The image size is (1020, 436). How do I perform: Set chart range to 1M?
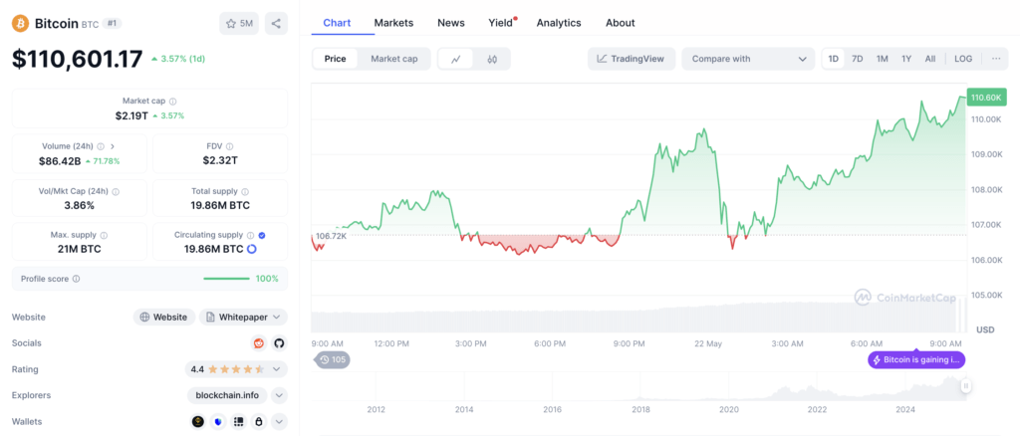pos(883,59)
